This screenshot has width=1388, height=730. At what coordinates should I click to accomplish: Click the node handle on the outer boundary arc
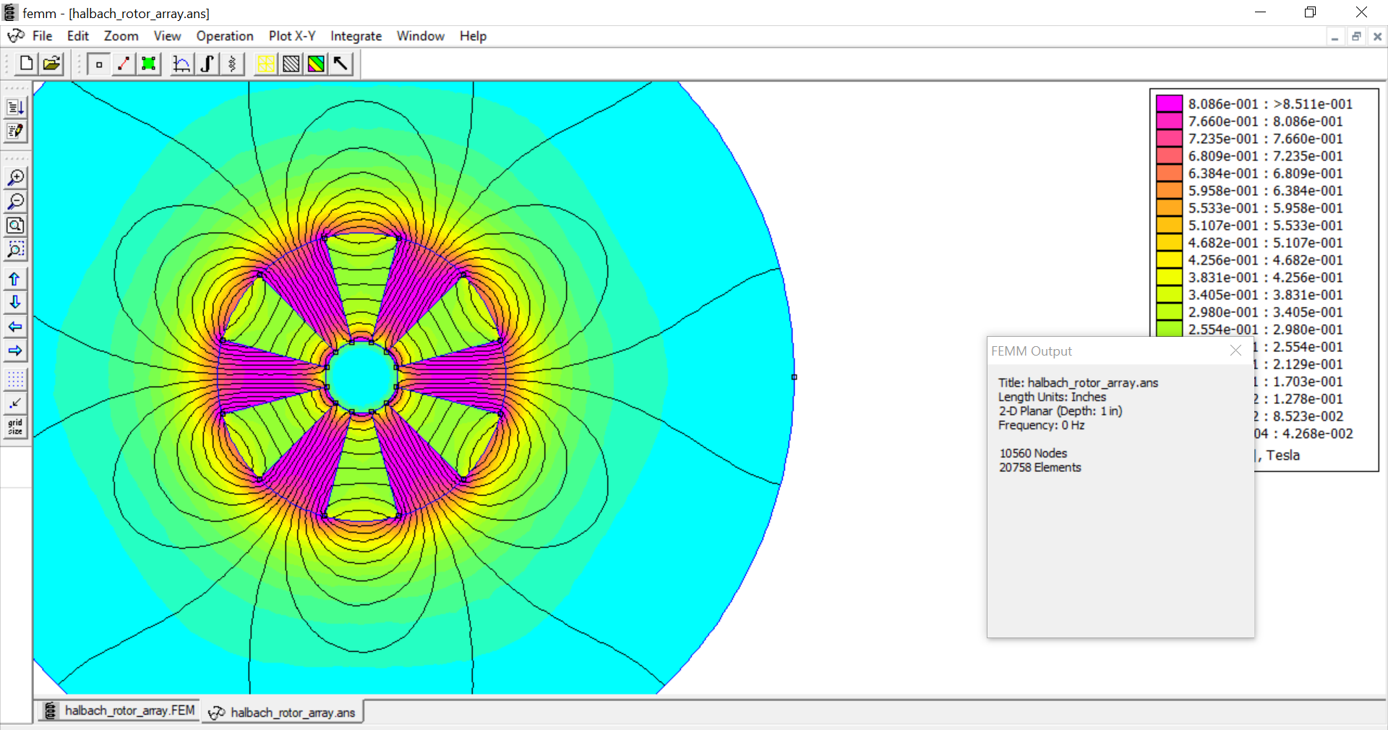pyautogui.click(x=794, y=377)
